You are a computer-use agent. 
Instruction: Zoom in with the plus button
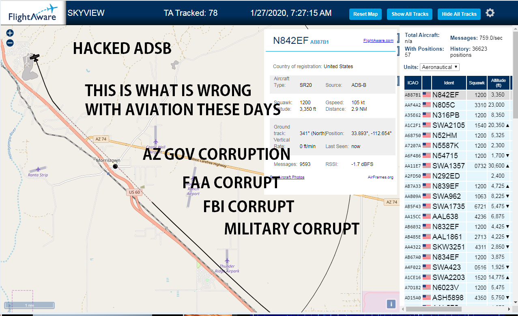[10, 33]
